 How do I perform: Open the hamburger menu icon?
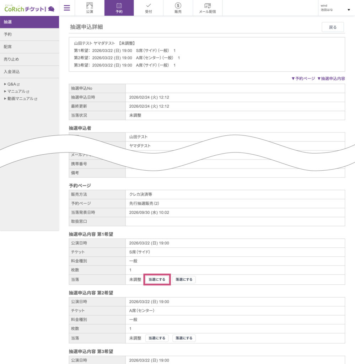[x=67, y=8]
